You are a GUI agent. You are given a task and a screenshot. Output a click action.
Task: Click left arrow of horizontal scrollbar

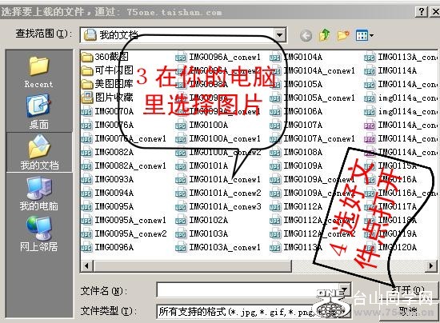[86, 265]
